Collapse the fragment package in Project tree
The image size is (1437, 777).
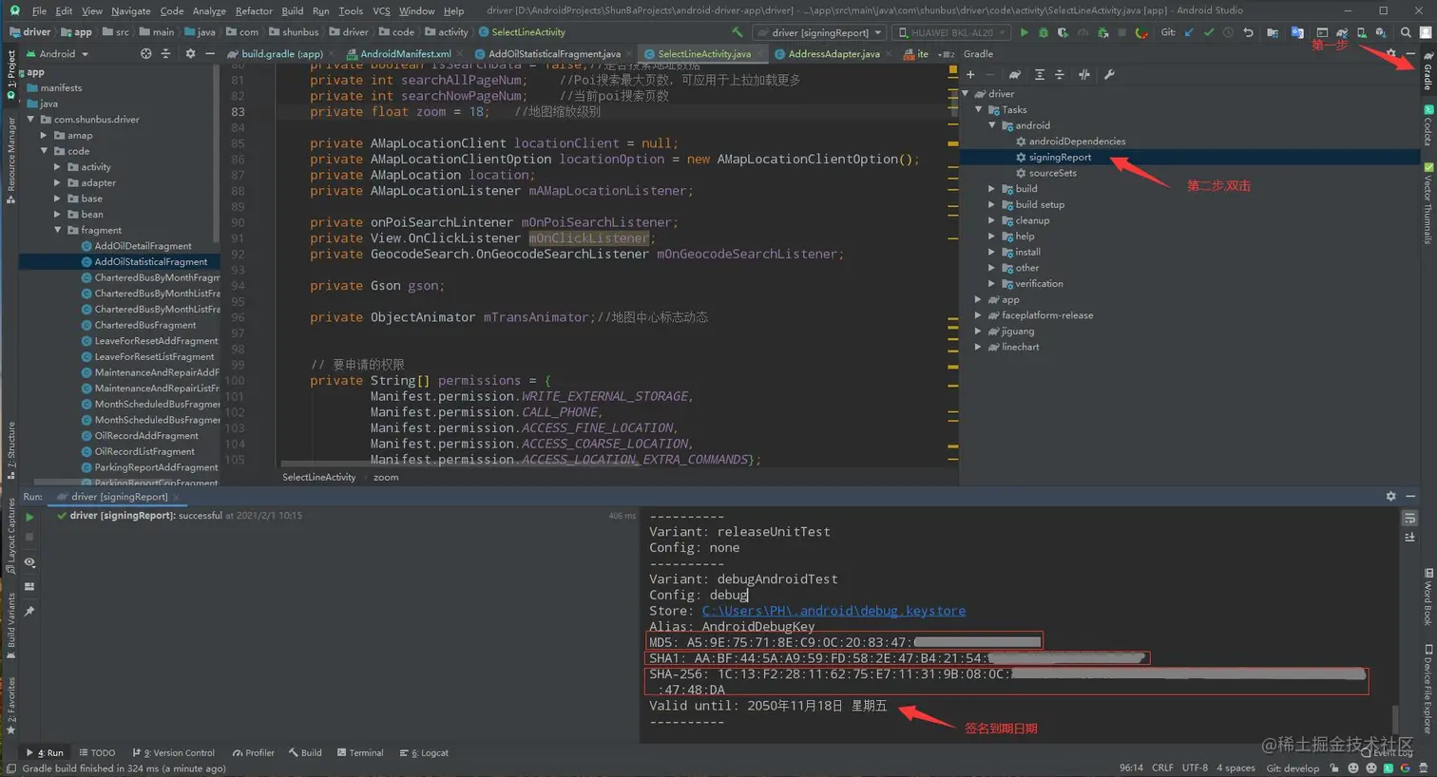(x=57, y=230)
